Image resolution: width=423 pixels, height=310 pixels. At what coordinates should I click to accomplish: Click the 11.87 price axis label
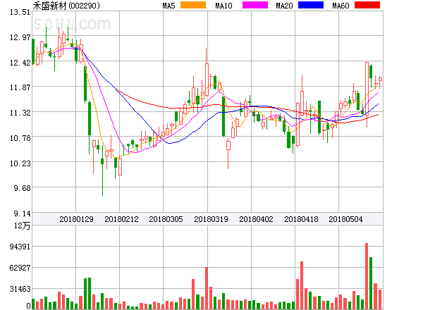point(20,87)
